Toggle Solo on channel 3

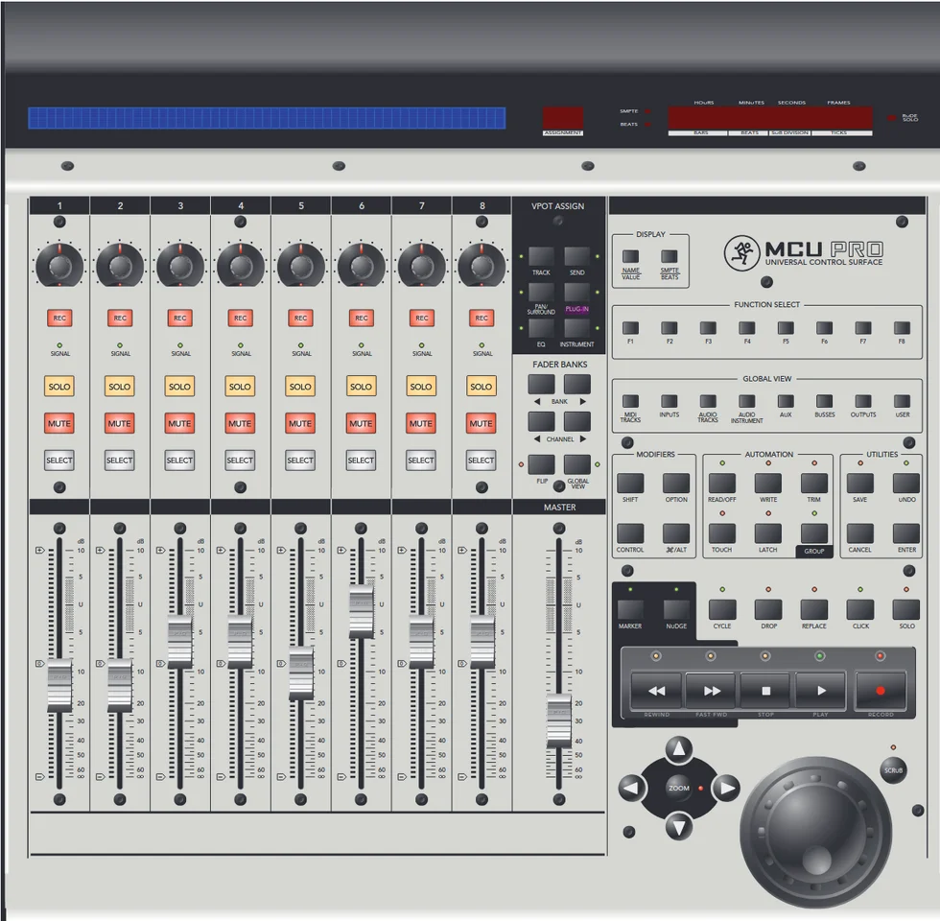[179, 387]
